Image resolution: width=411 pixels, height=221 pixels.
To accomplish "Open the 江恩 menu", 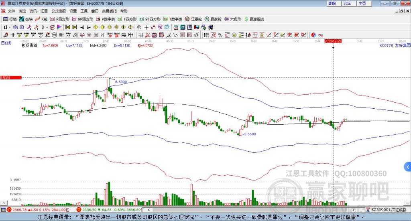I will click(44, 11).
